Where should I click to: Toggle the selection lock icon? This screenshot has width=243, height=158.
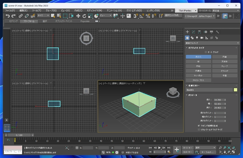(x=72, y=148)
